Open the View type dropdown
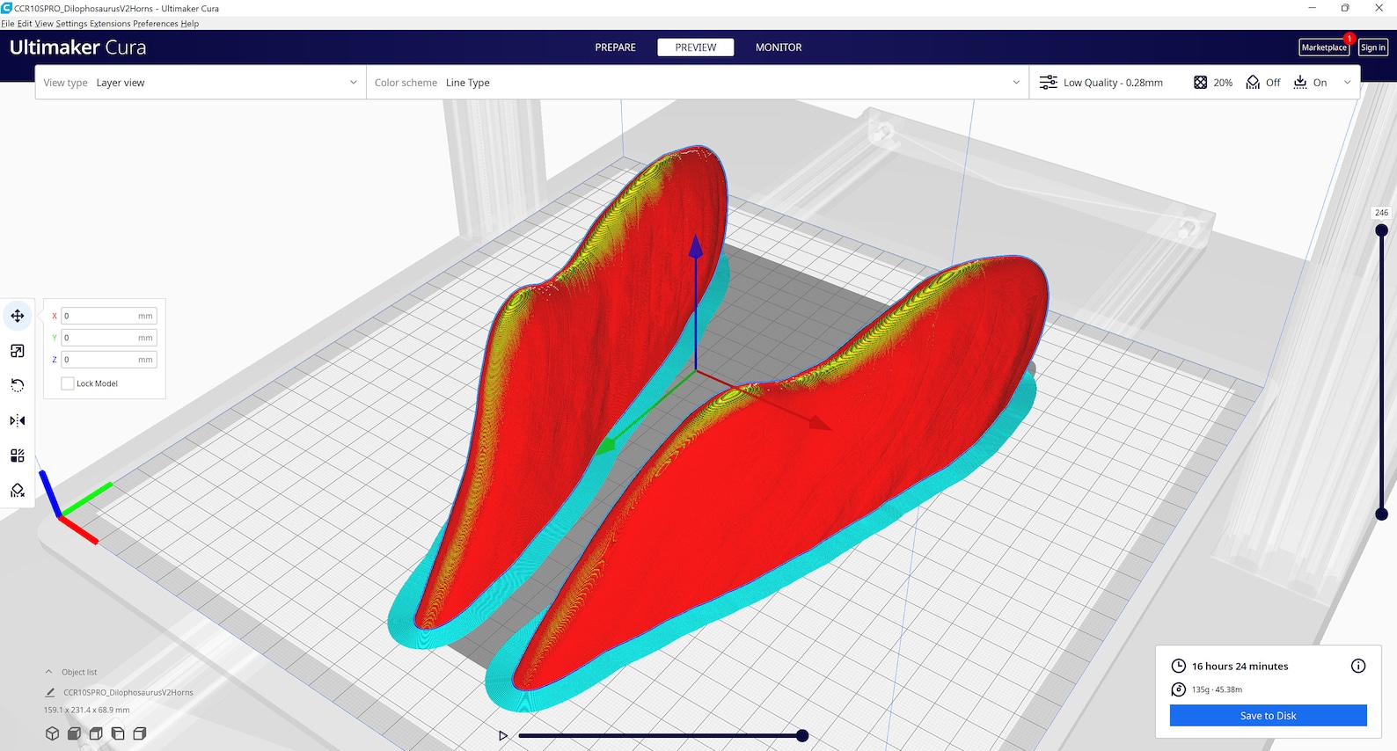The height and width of the screenshot is (751, 1397). coord(201,83)
